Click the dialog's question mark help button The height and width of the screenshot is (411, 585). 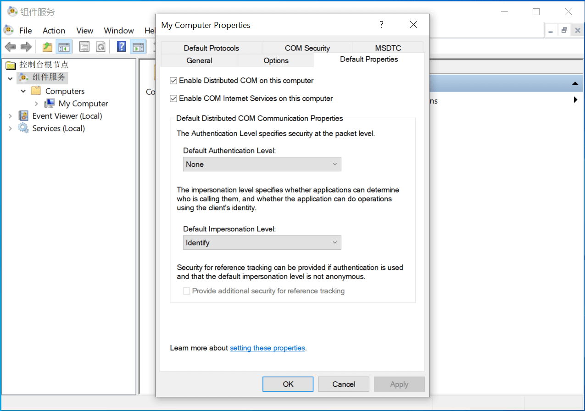381,25
